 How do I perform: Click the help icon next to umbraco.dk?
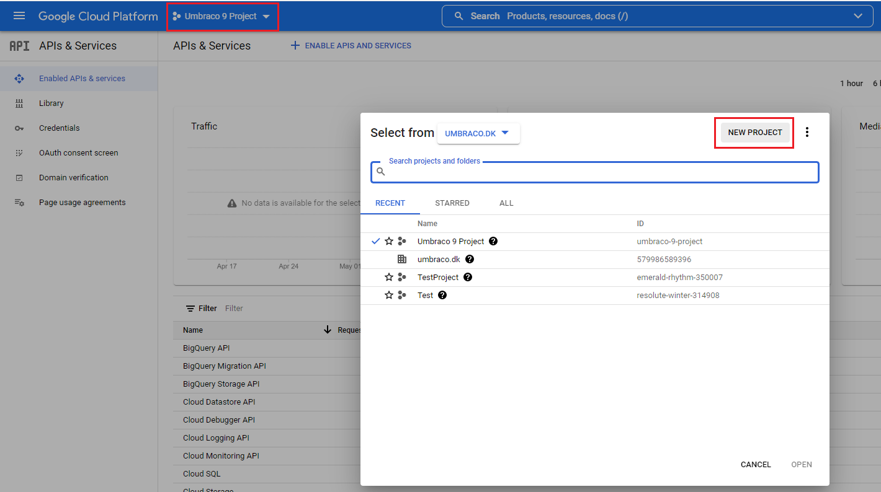(470, 259)
